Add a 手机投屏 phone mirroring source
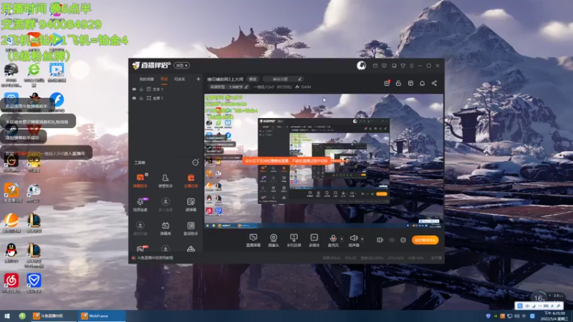573x322 pixels. (294, 240)
